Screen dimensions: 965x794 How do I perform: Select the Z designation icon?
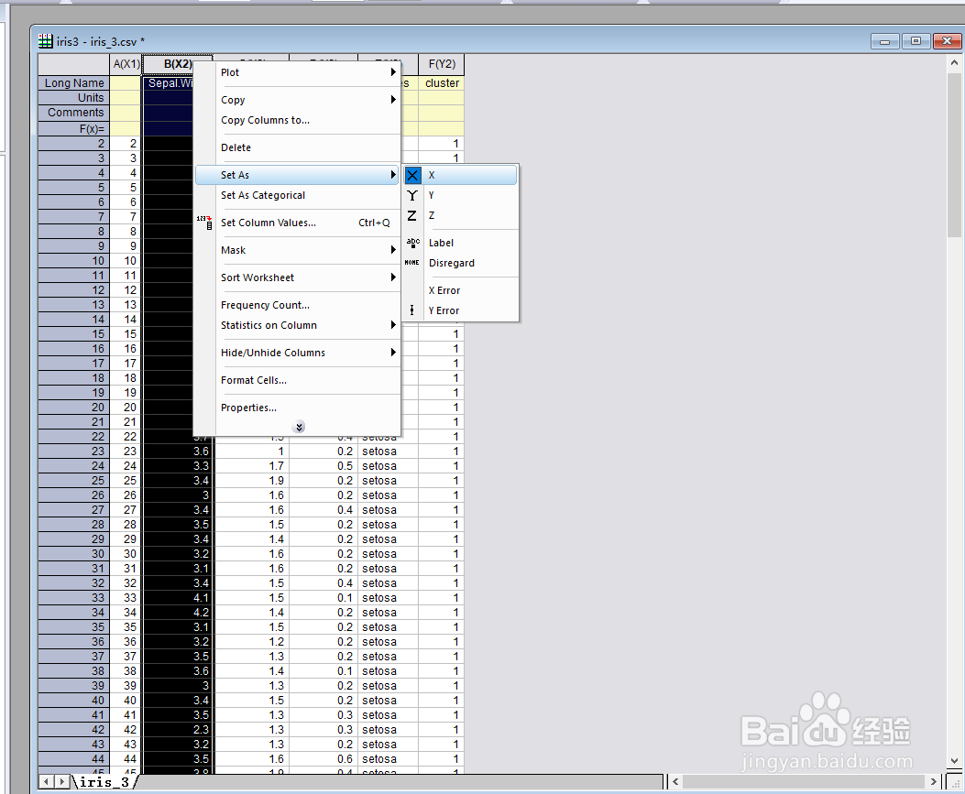[x=412, y=216]
